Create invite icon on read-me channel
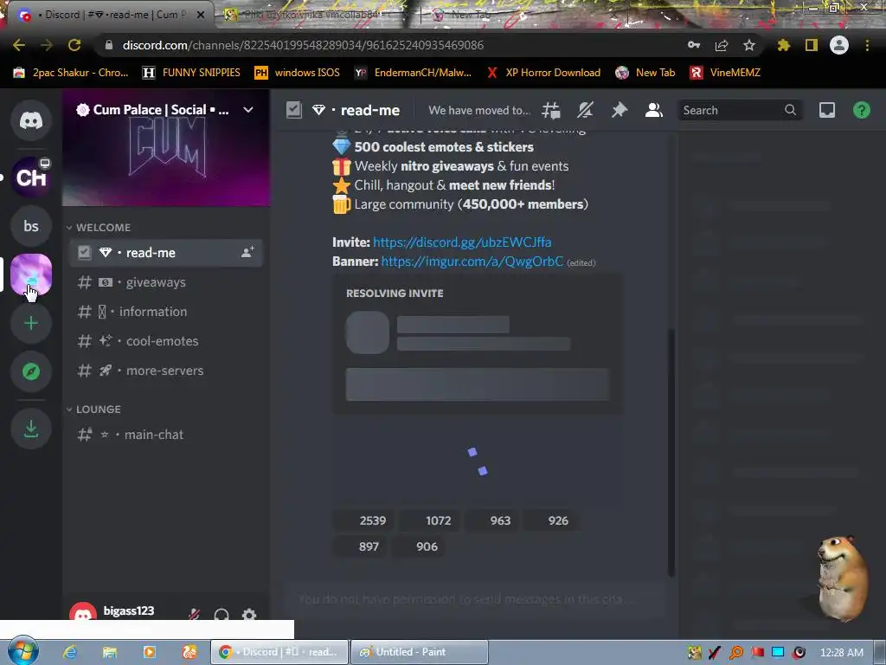The image size is (886, 665). (247, 252)
